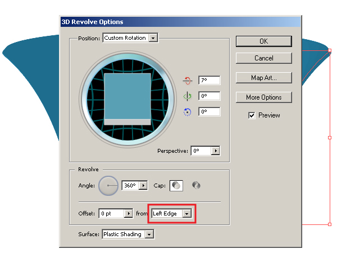
Task: Click the X-axis rotation icon
Action: pyautogui.click(x=188, y=81)
